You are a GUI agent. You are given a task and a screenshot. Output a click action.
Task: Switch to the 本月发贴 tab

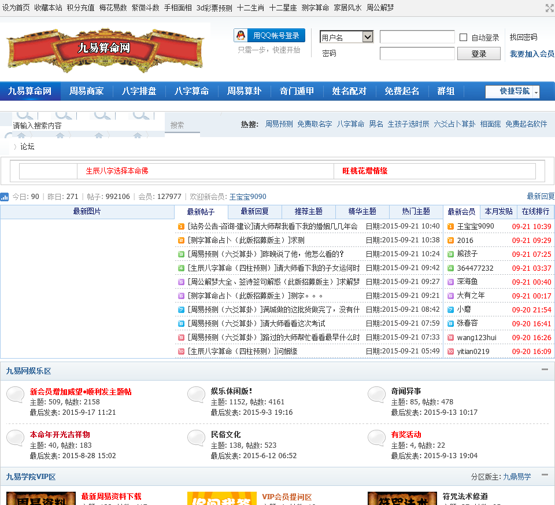coord(498,211)
